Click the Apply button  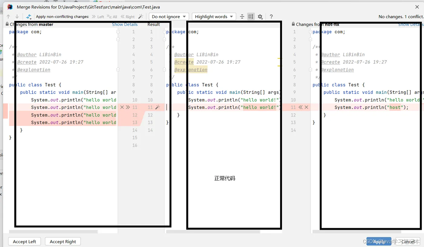tap(379, 242)
